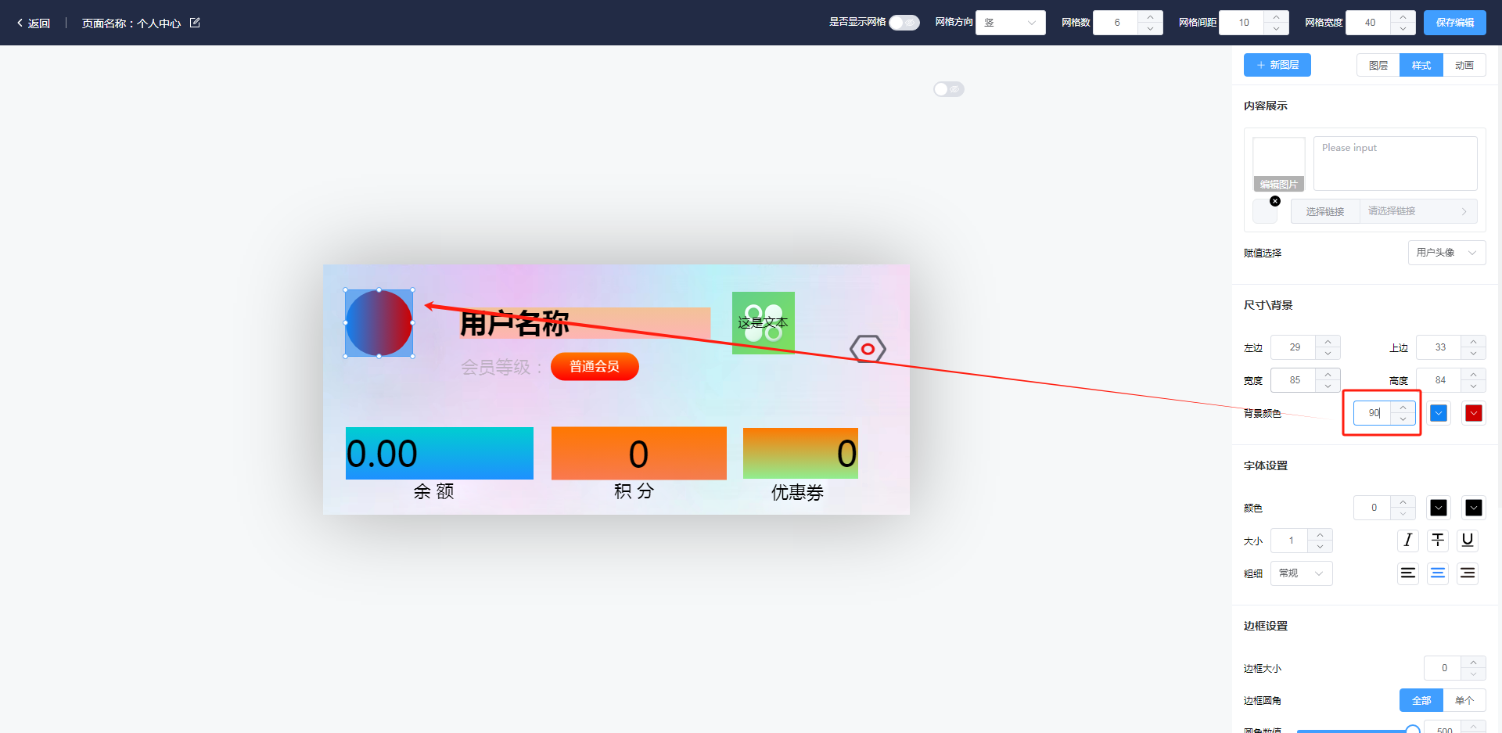The height and width of the screenshot is (733, 1502).
Task: Click the italic text icon
Action: [x=1407, y=541]
